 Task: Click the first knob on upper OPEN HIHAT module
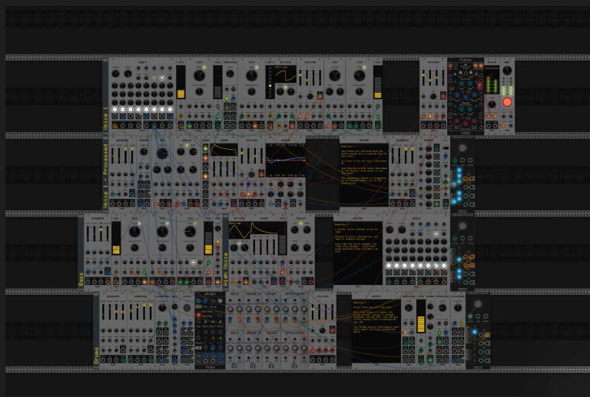coord(286,309)
